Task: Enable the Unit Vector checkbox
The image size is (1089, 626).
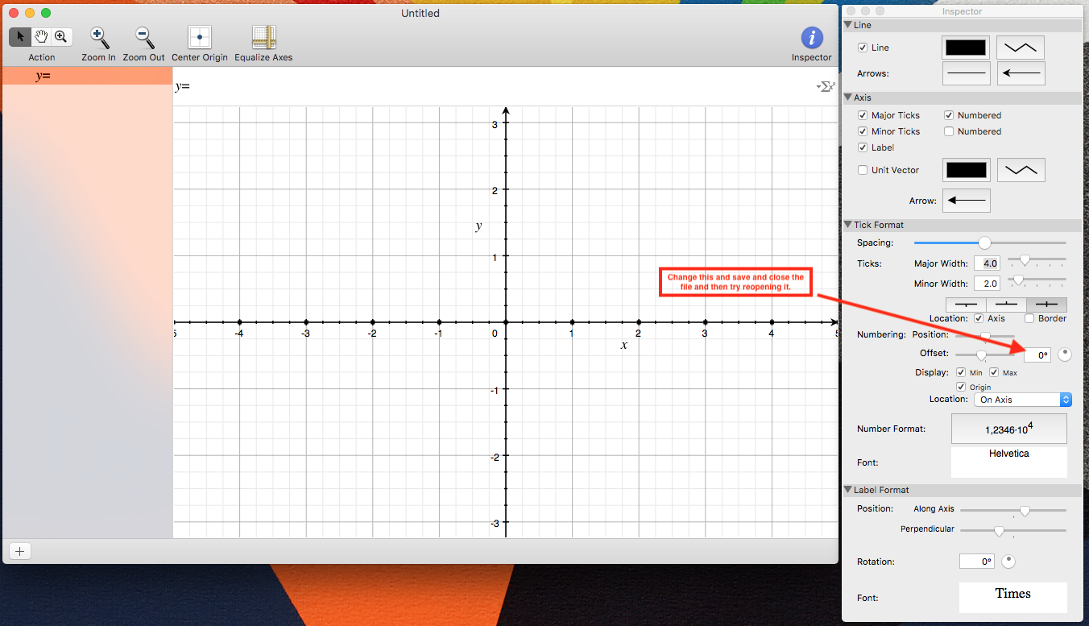Action: coord(863,170)
